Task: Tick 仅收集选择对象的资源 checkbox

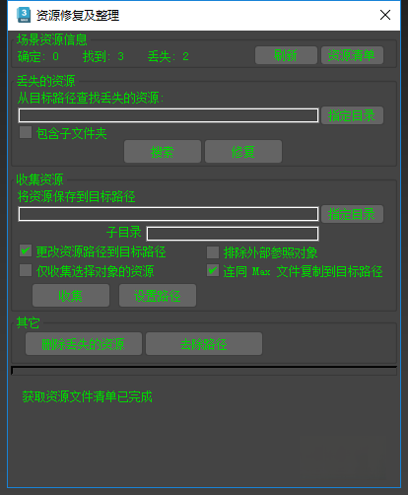Action: click(x=26, y=270)
